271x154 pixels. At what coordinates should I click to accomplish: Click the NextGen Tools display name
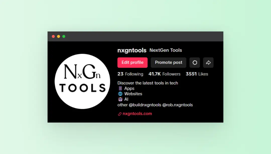pyautogui.click(x=166, y=50)
